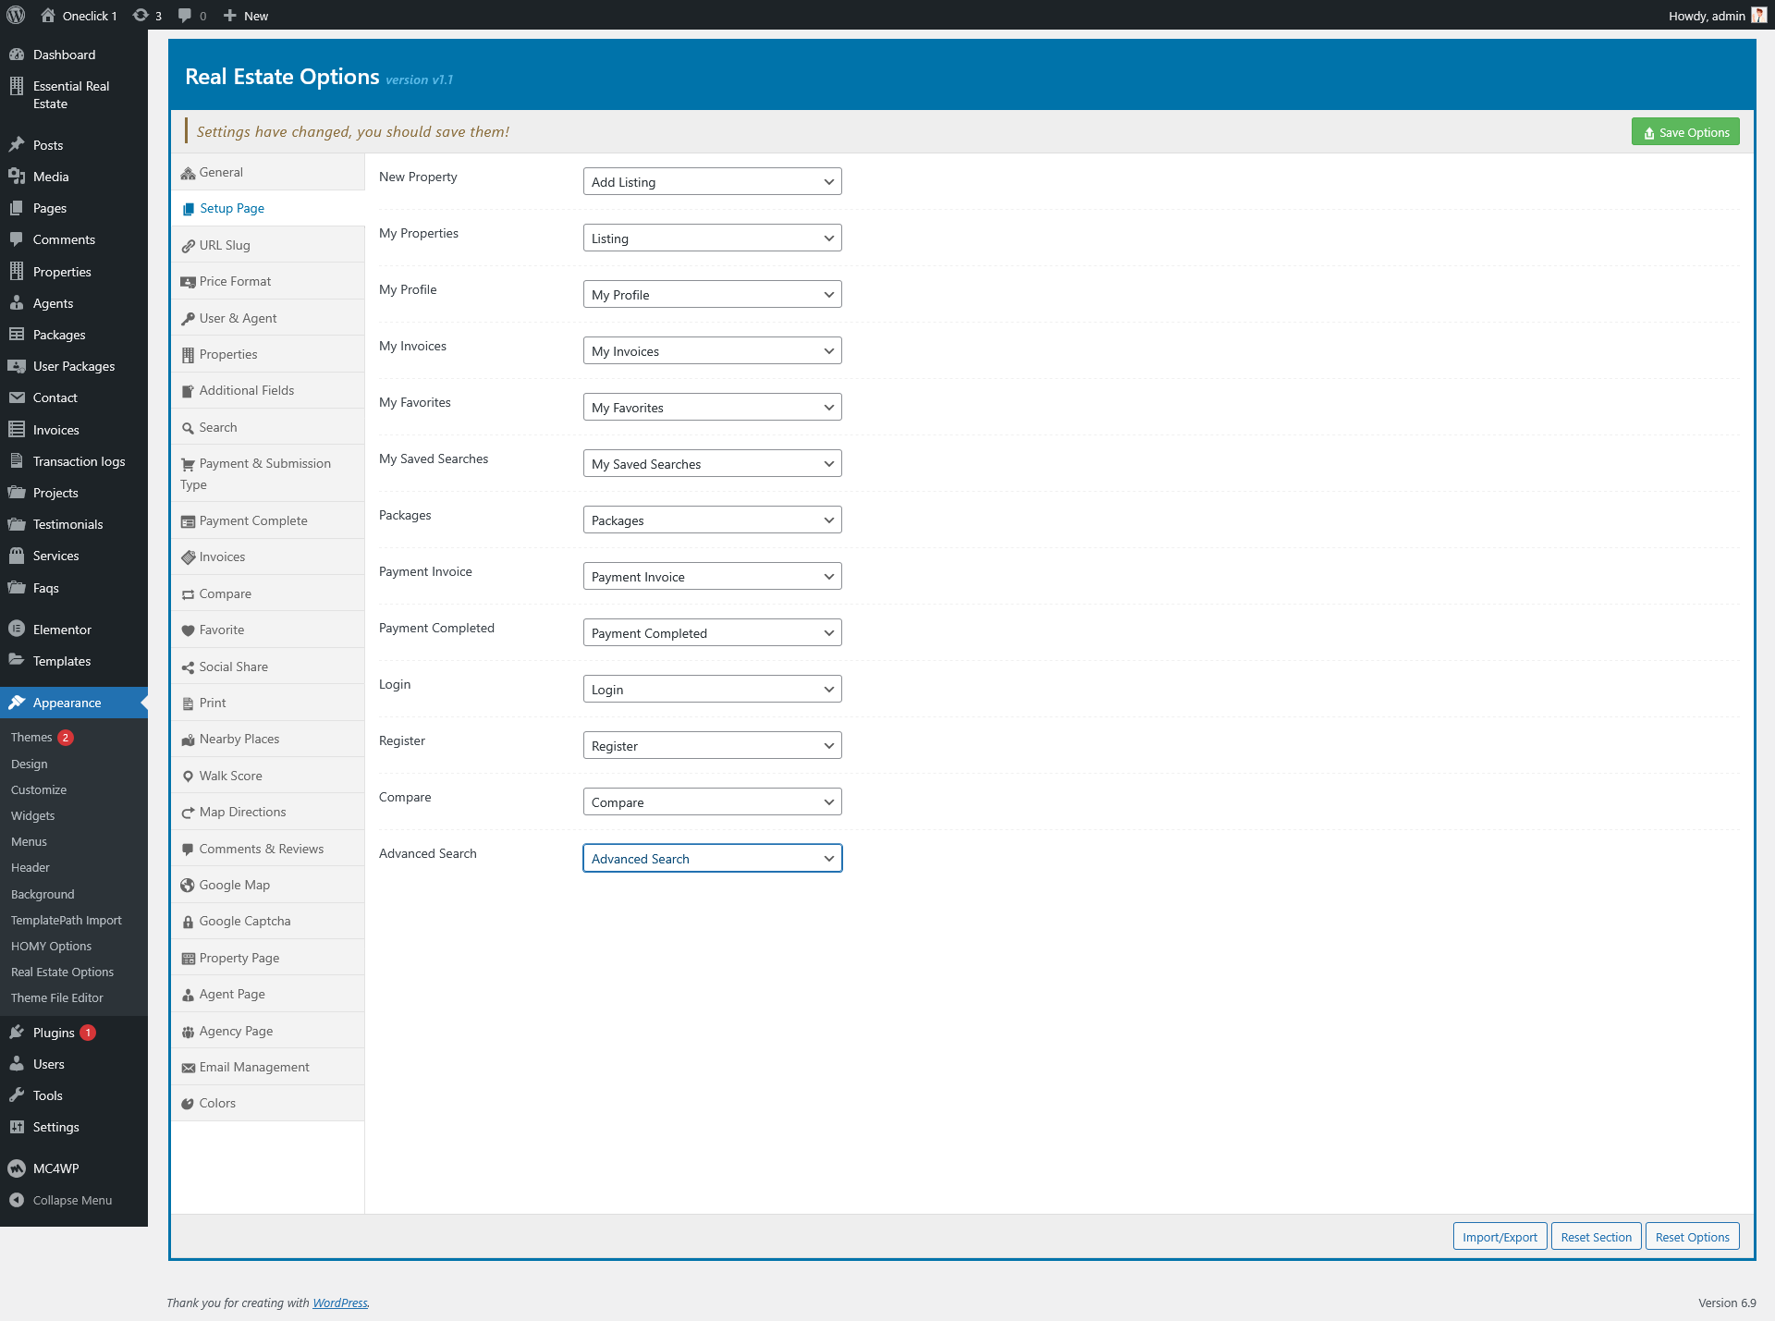Open the Compare page dropdown
Screen dimensions: 1775x1321
[x=712, y=801]
